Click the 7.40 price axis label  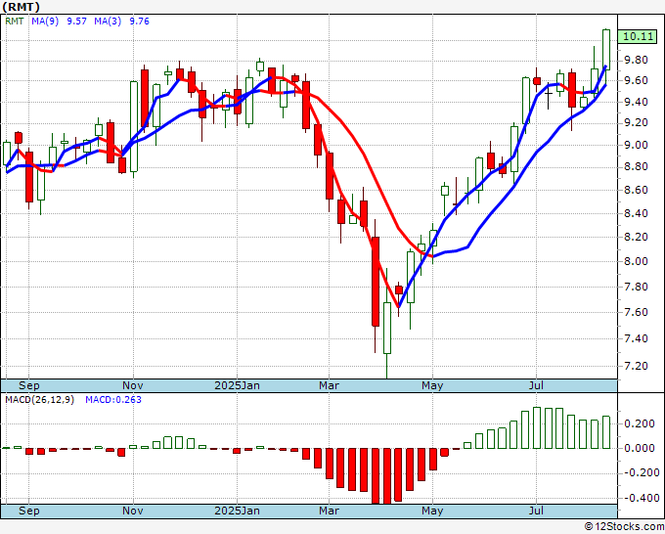(637, 338)
